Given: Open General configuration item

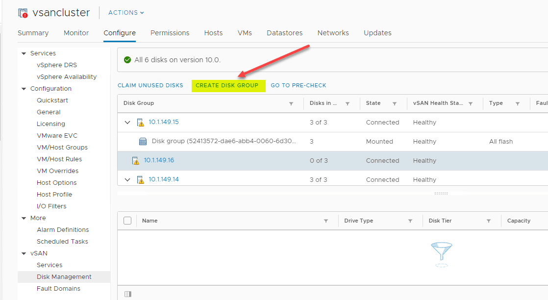Looking at the screenshot, I should [x=49, y=112].
